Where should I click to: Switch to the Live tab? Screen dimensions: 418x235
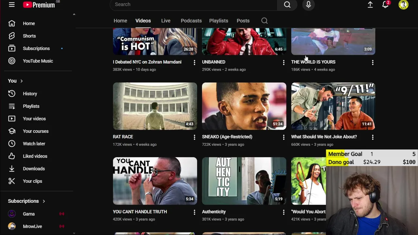[166, 21]
